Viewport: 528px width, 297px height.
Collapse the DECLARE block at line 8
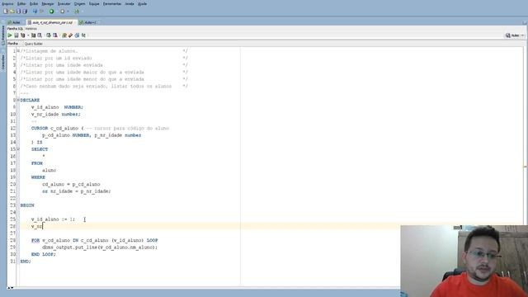tap(18, 100)
